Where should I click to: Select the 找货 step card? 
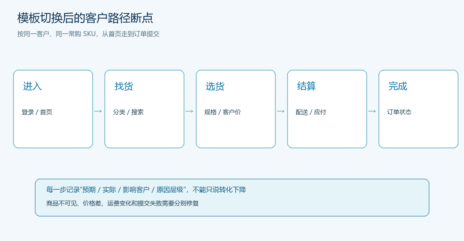coord(144,109)
